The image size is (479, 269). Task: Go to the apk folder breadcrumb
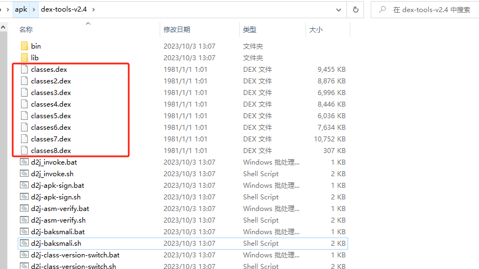point(21,9)
